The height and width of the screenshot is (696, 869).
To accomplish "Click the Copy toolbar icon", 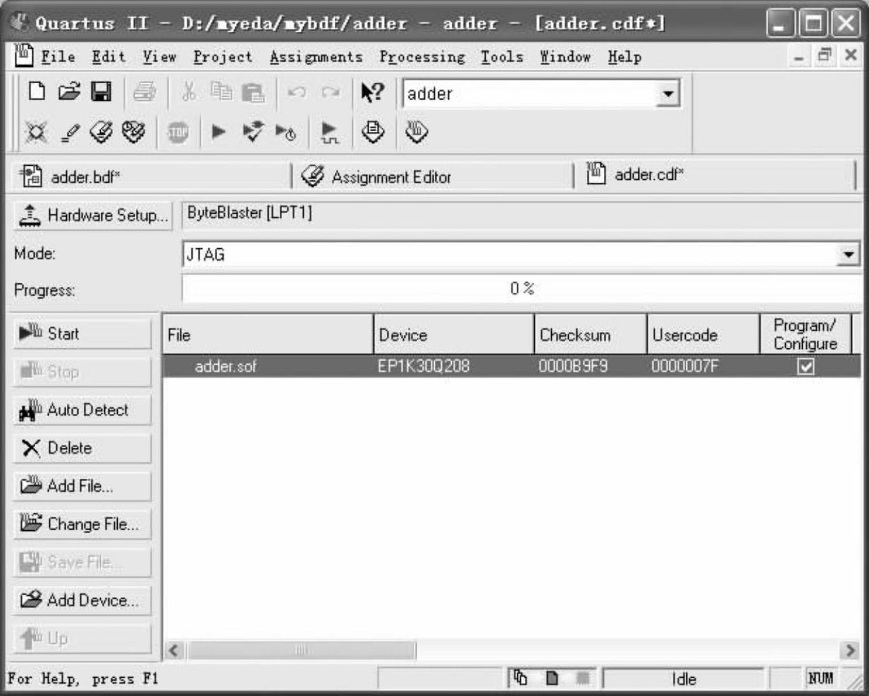I will 220,92.
